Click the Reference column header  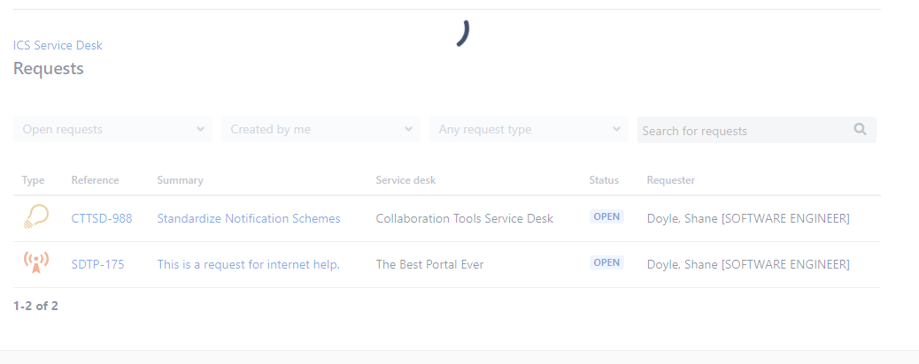95,180
